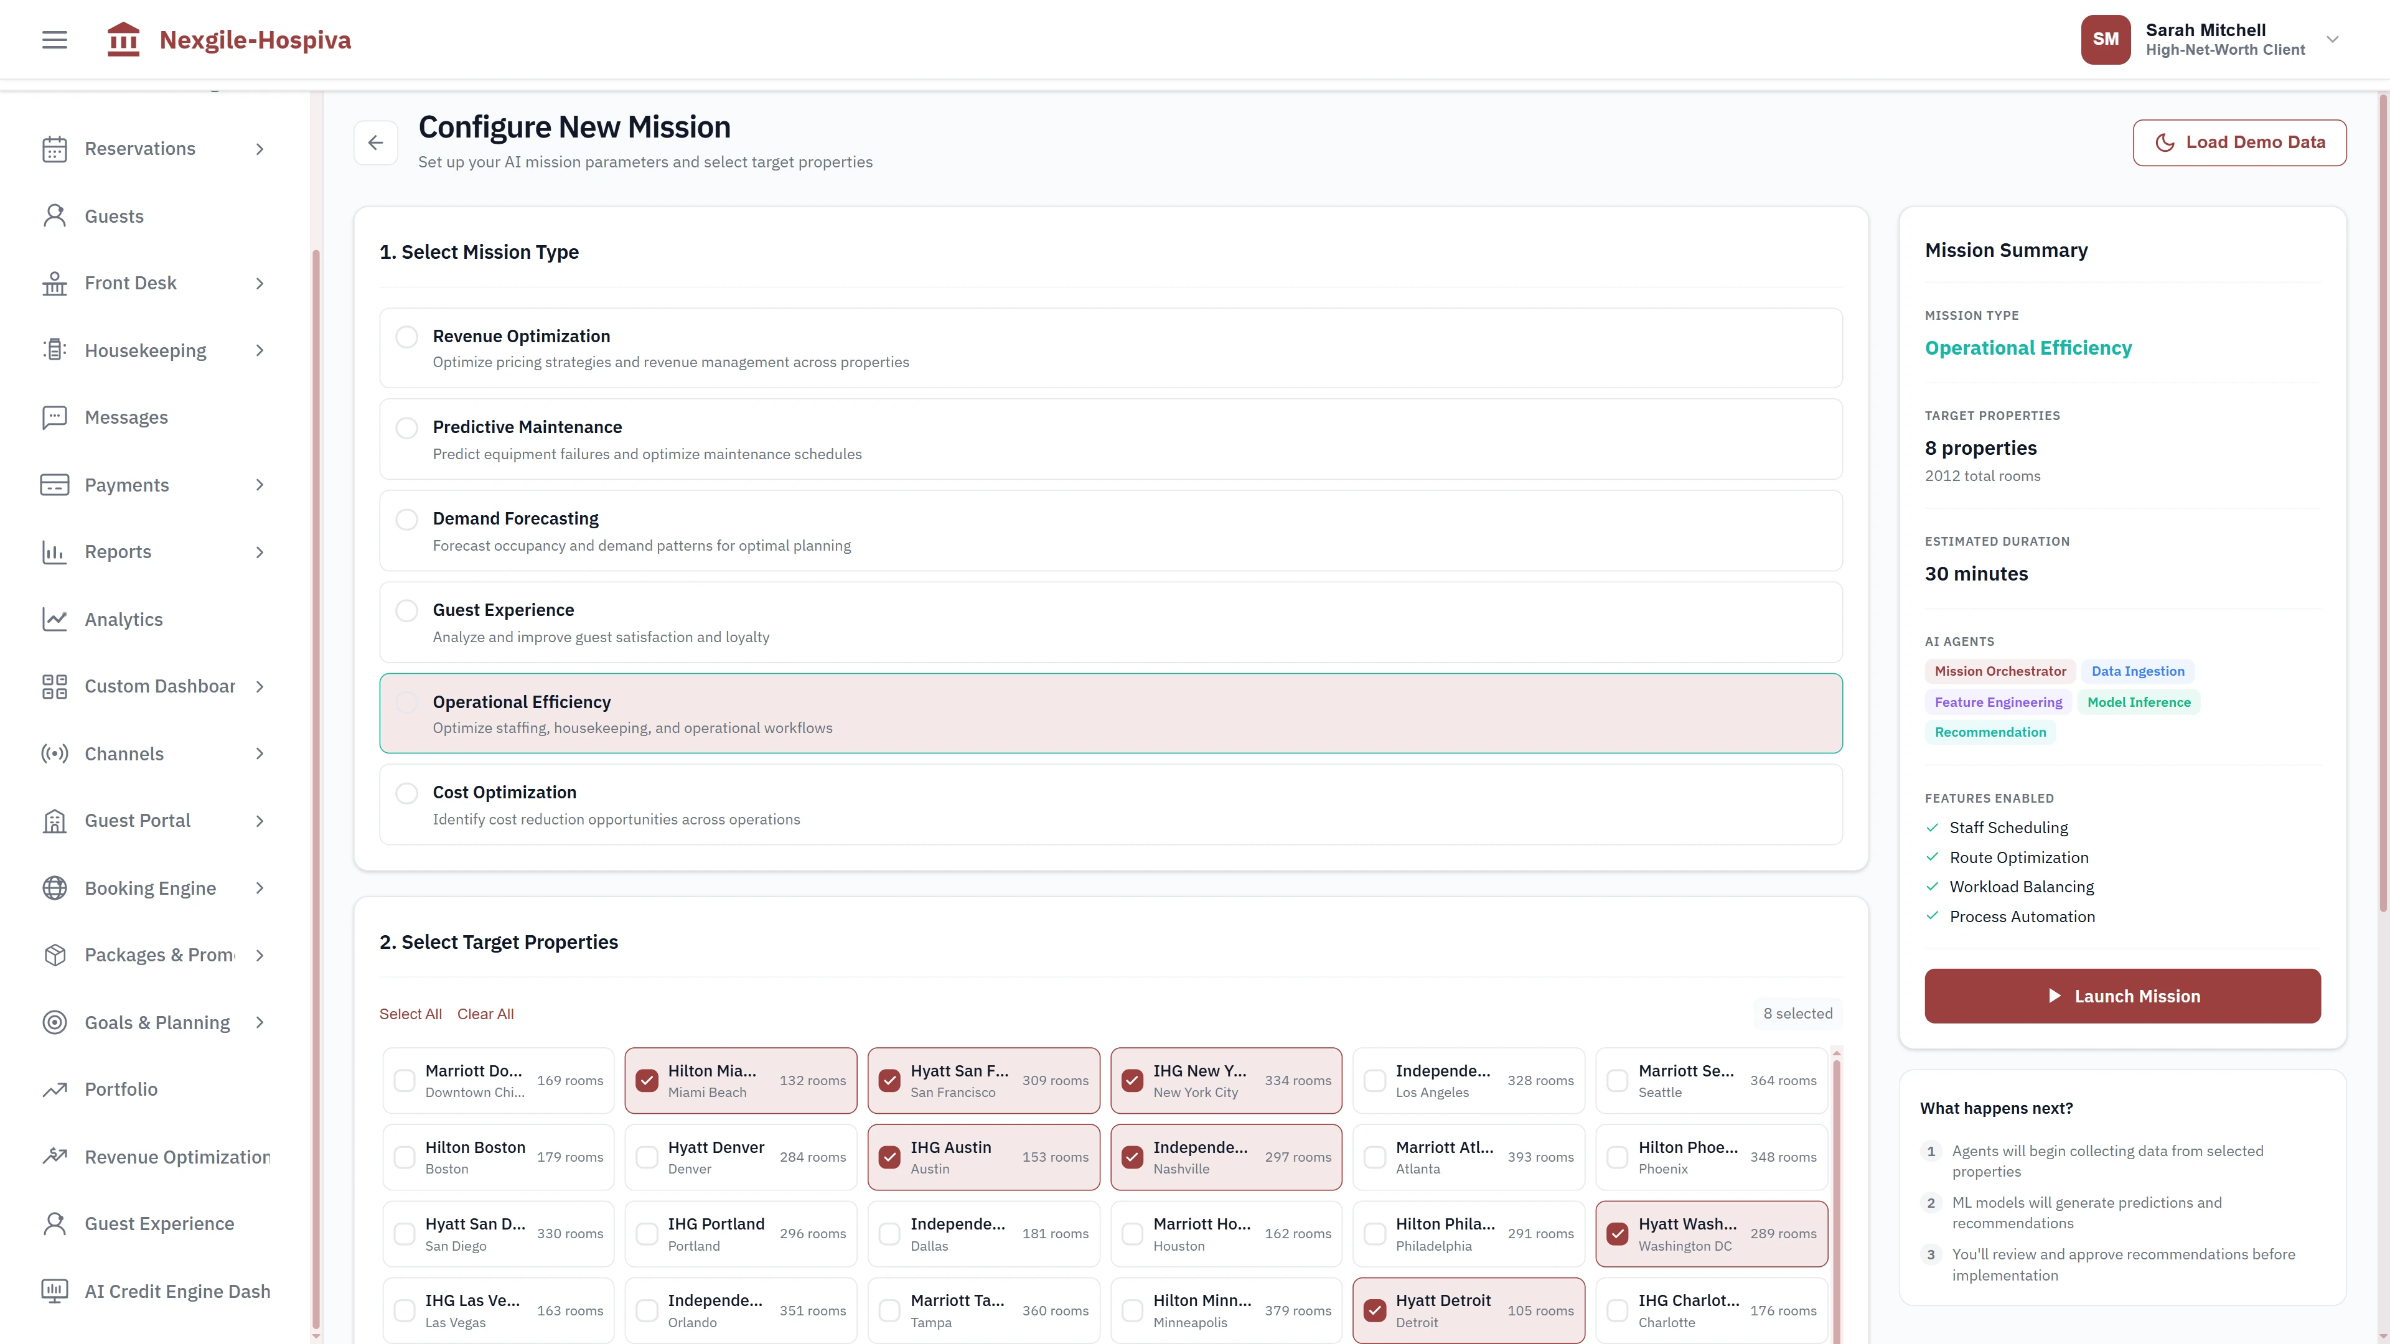Click the Clear All link
The image size is (2390, 1344).
(x=485, y=1013)
